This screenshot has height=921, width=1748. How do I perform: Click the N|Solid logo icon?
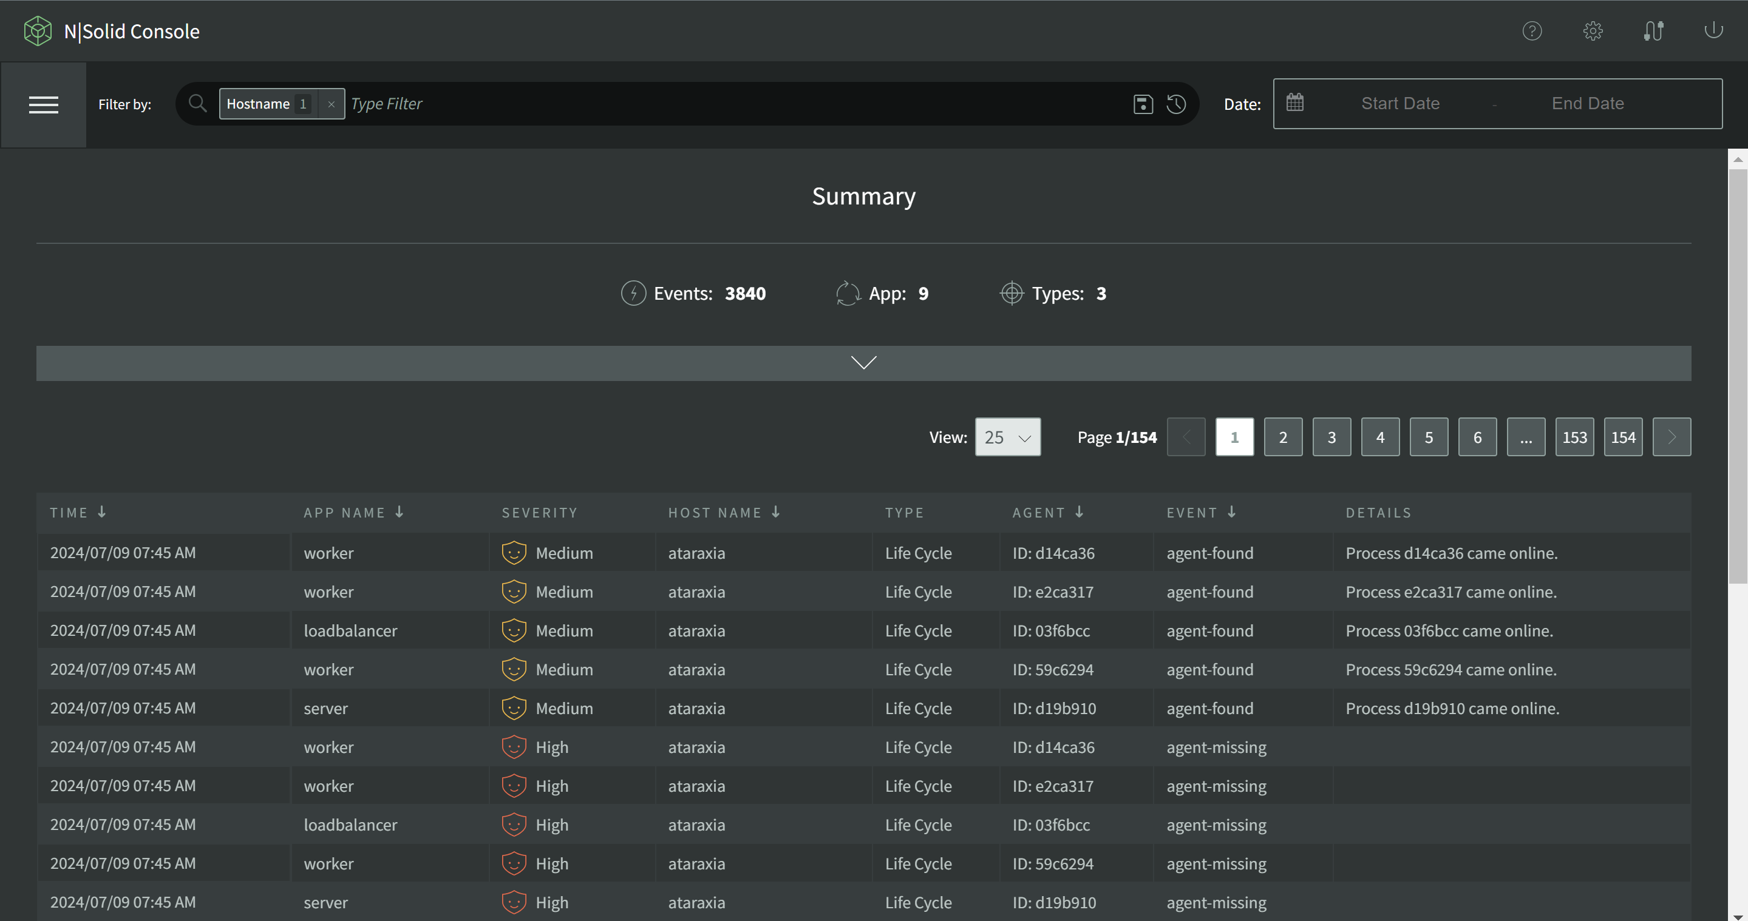pos(37,31)
